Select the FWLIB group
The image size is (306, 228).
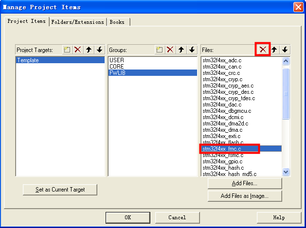click(x=153, y=73)
